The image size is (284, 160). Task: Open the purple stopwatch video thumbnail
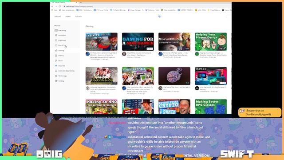pyautogui.click(x=174, y=76)
